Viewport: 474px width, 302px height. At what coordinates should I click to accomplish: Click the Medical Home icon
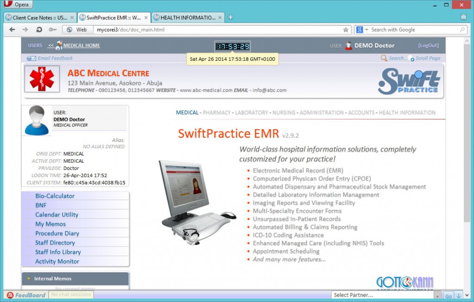(58, 45)
